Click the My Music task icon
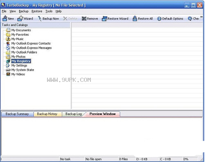 tap(8, 39)
